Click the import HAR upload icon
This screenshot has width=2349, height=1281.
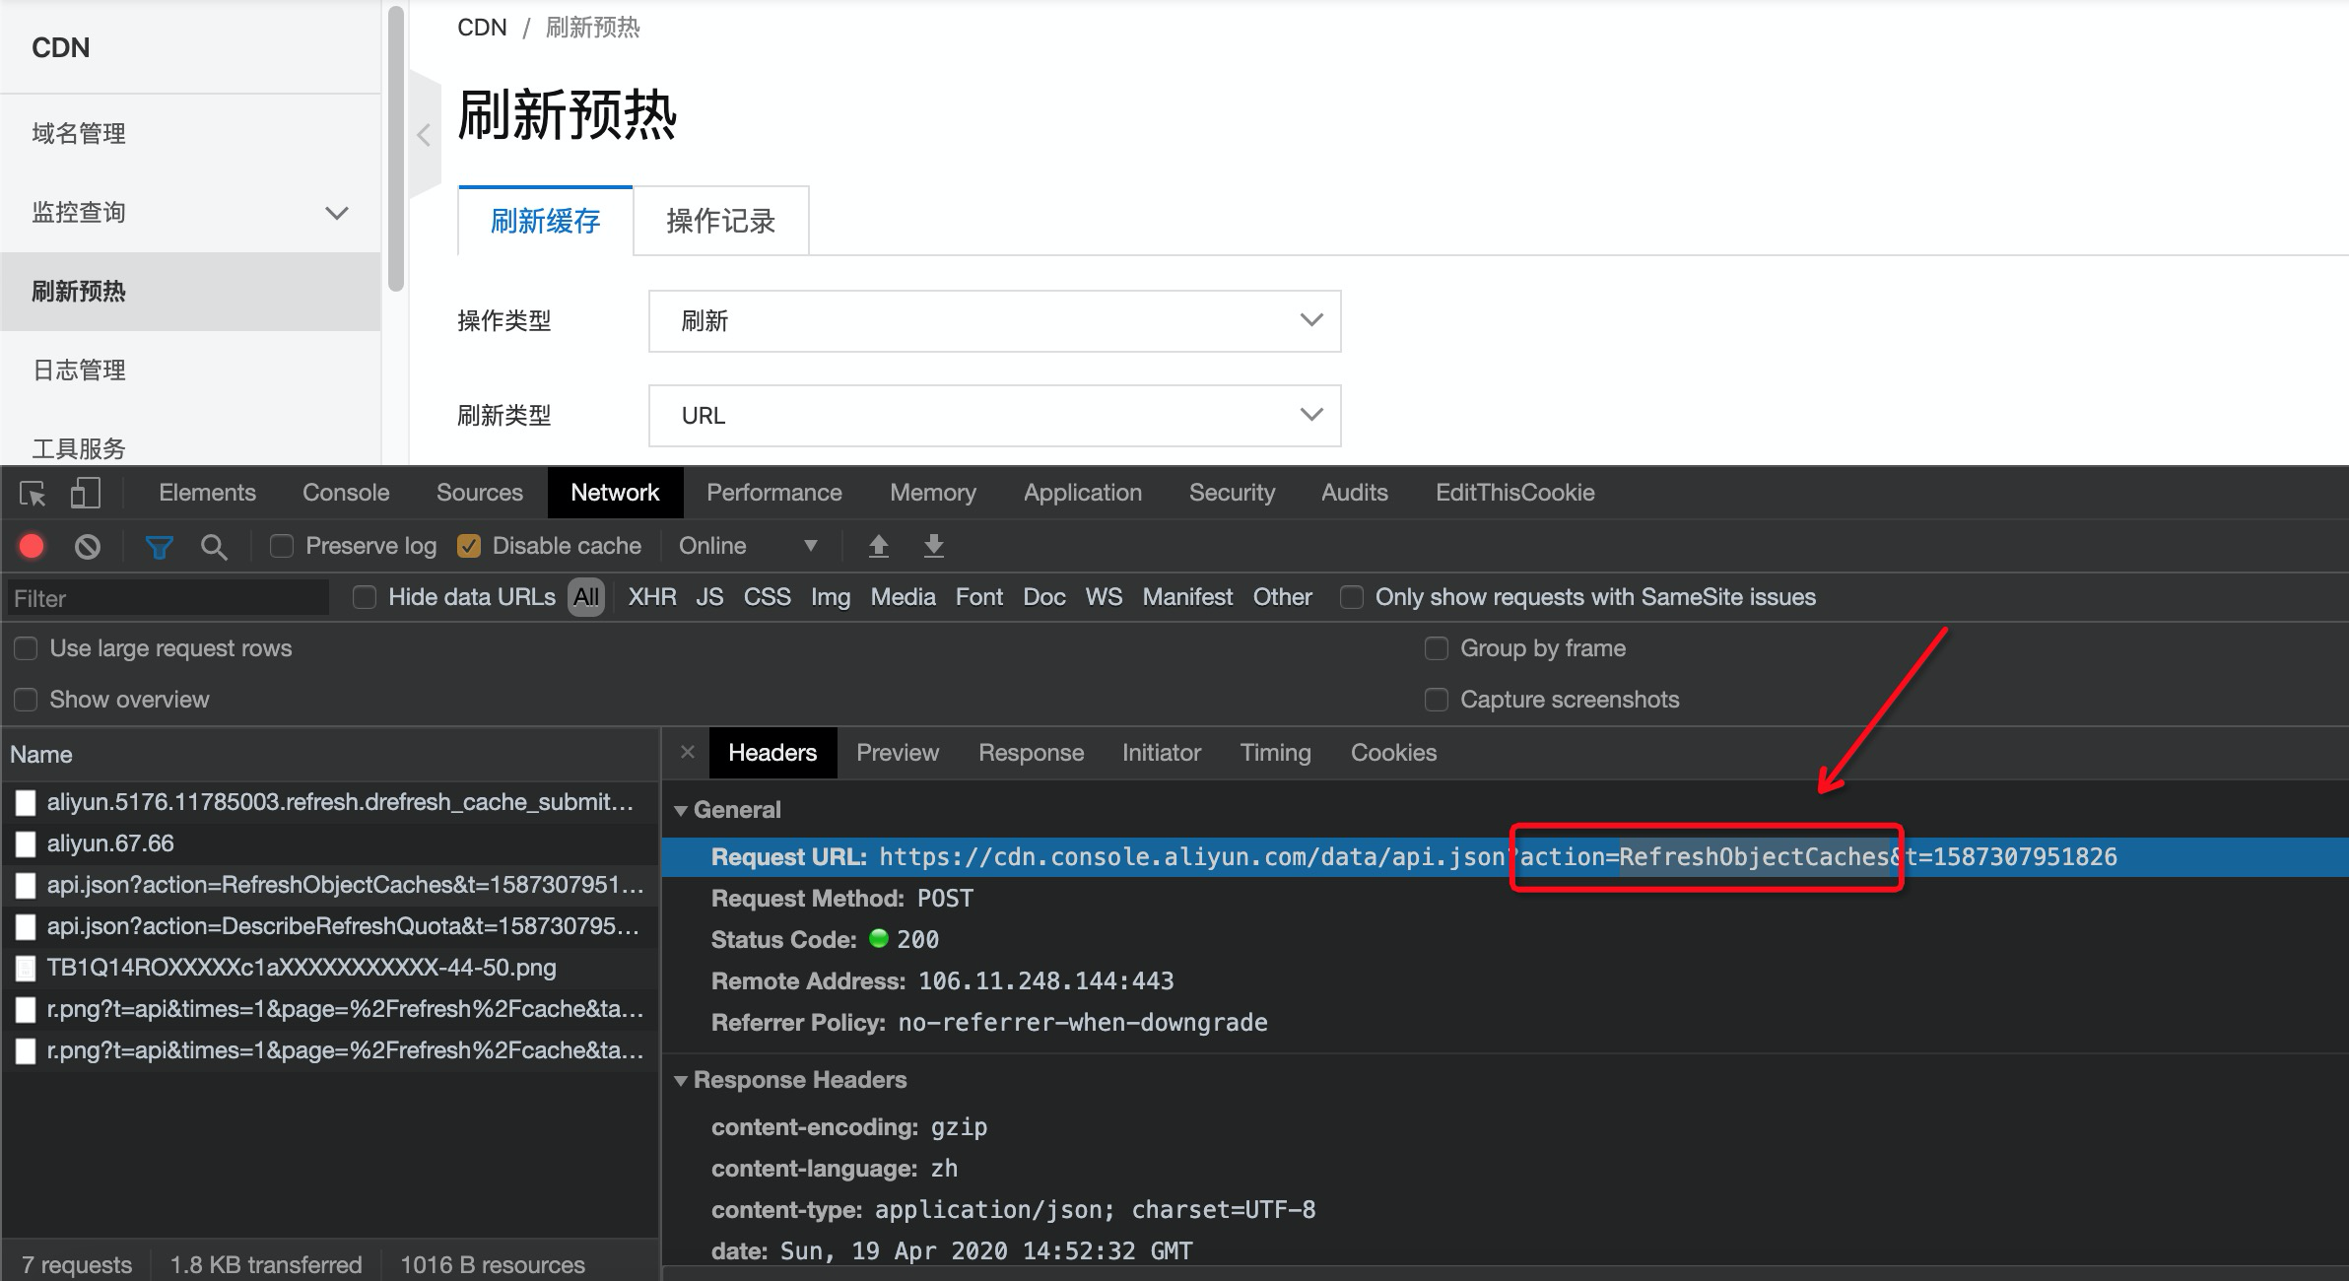(x=879, y=546)
